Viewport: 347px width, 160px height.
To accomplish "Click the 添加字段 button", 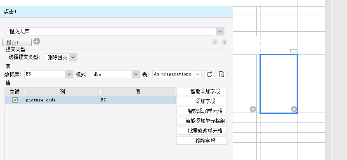I will (201, 101).
